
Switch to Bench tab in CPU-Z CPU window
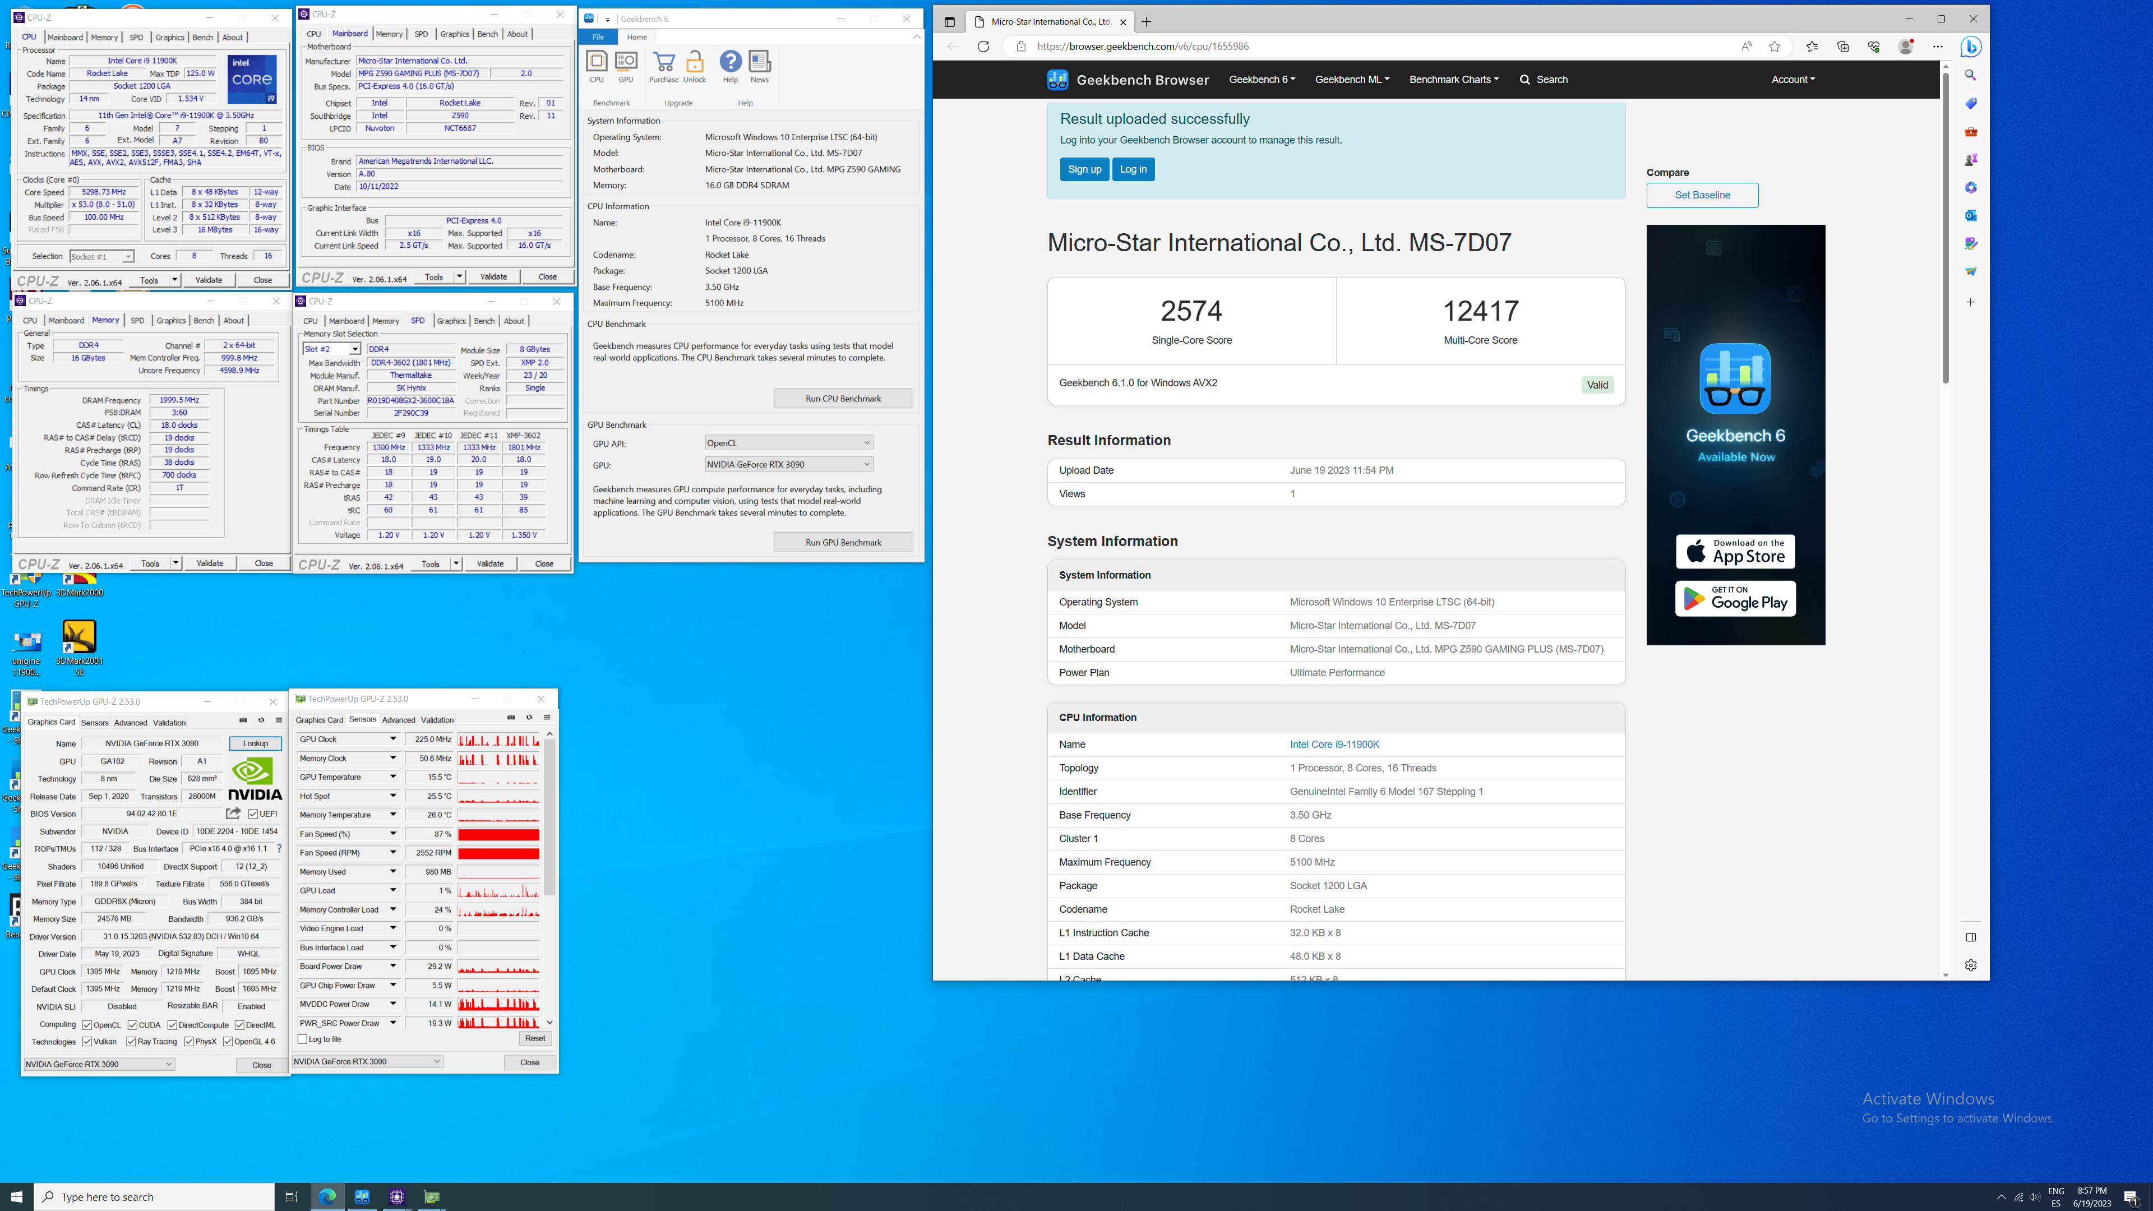[203, 38]
